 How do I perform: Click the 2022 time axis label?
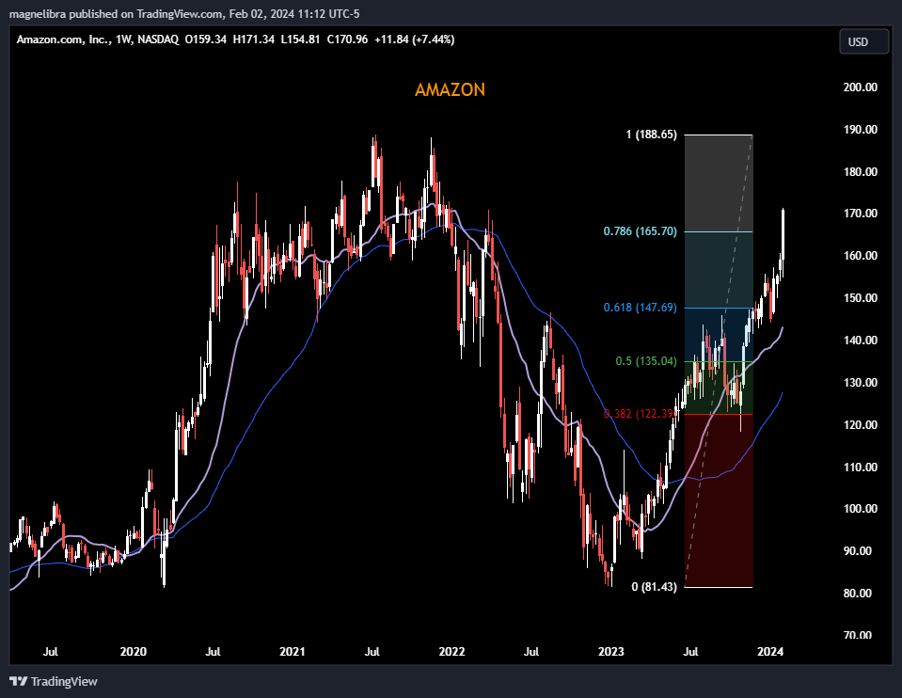[x=451, y=651]
